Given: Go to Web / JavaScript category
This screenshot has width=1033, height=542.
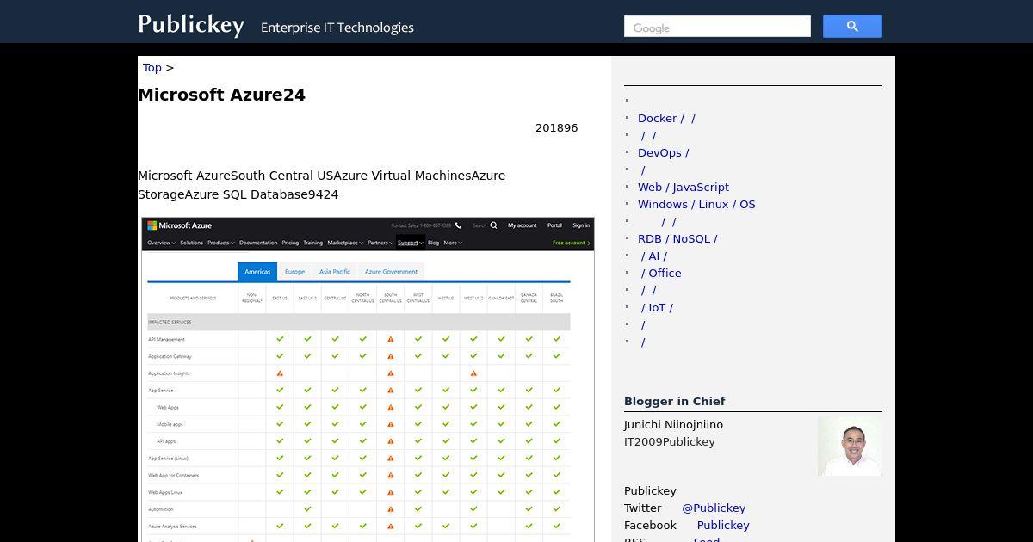Looking at the screenshot, I should (684, 187).
